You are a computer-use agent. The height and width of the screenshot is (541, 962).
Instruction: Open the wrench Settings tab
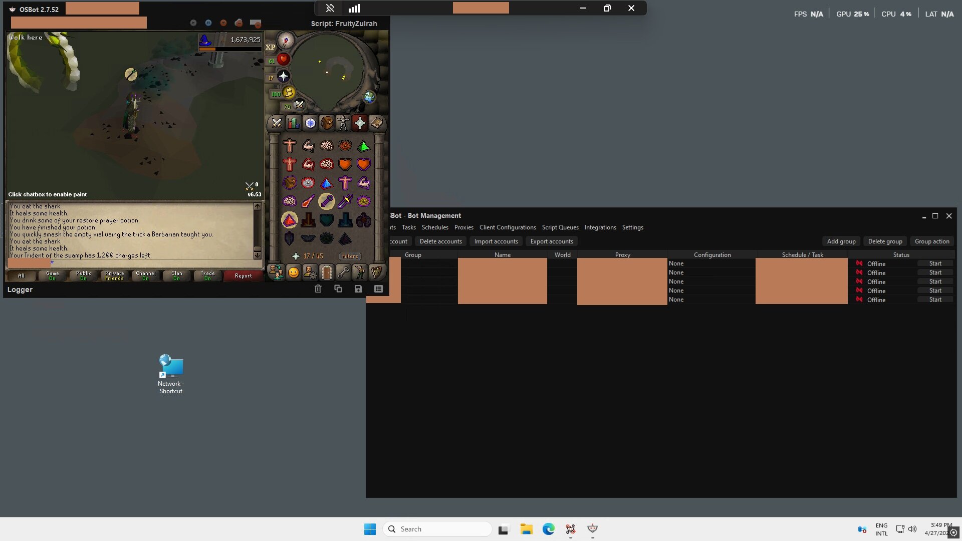[x=343, y=273]
